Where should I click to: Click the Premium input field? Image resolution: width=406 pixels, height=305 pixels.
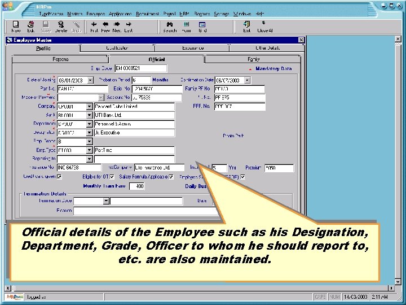tap(279, 168)
